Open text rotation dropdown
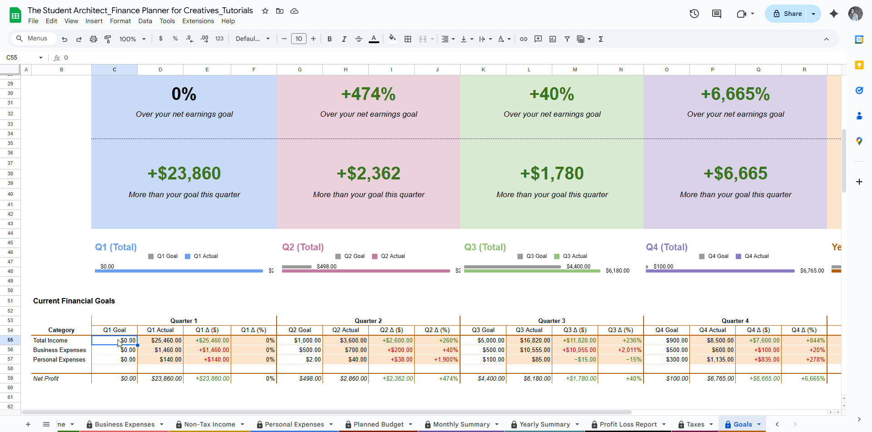872x432 pixels. click(504, 39)
